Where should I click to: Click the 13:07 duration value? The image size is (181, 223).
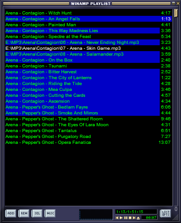165,142
